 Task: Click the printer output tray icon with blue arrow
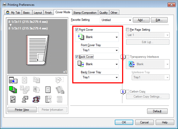[13, 80]
